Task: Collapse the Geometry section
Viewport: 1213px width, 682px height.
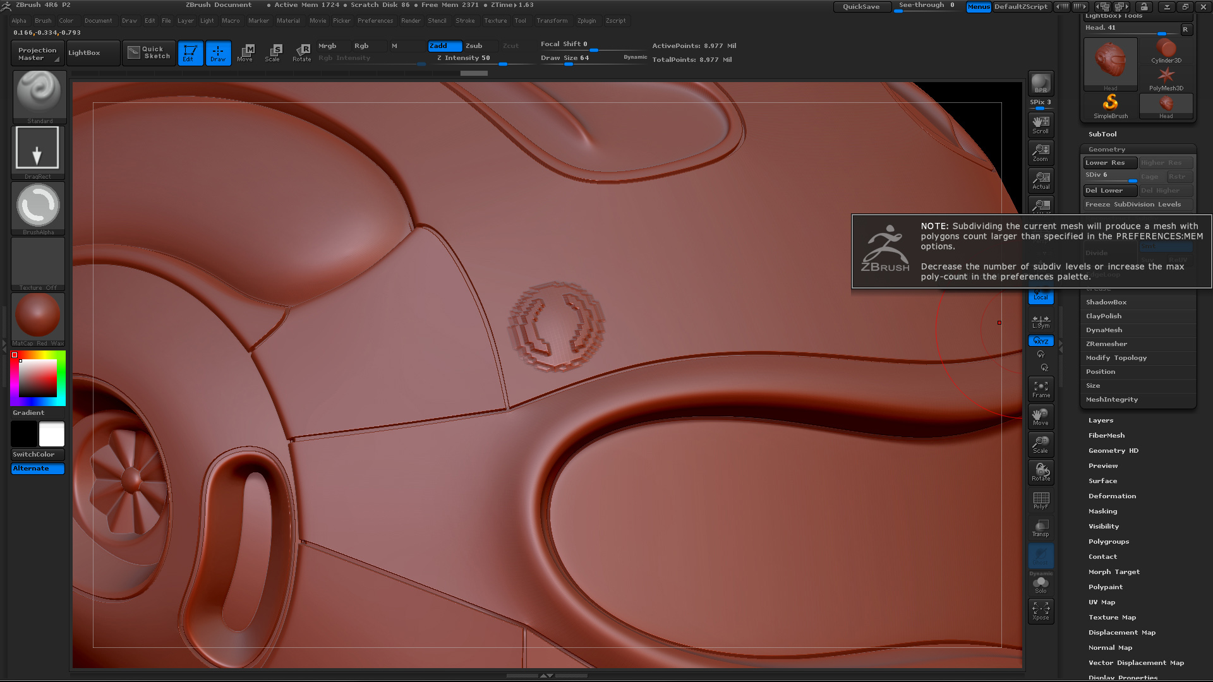Action: [1107, 150]
